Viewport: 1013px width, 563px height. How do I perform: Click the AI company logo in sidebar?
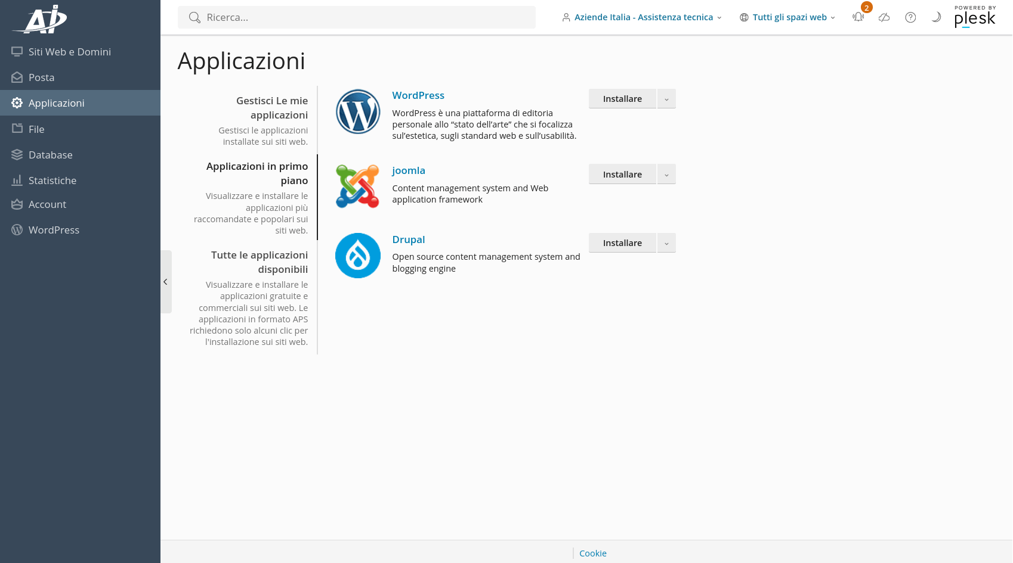click(x=41, y=18)
